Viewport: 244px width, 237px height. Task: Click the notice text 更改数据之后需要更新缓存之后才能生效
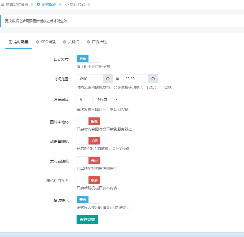pos(36,21)
